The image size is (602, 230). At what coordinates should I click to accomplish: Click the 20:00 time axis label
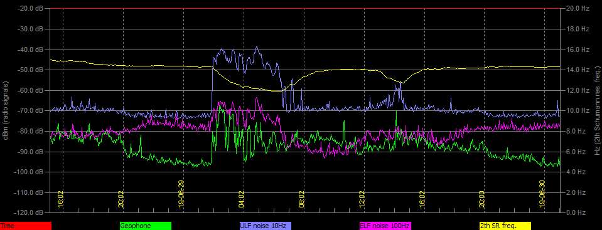pos(482,199)
